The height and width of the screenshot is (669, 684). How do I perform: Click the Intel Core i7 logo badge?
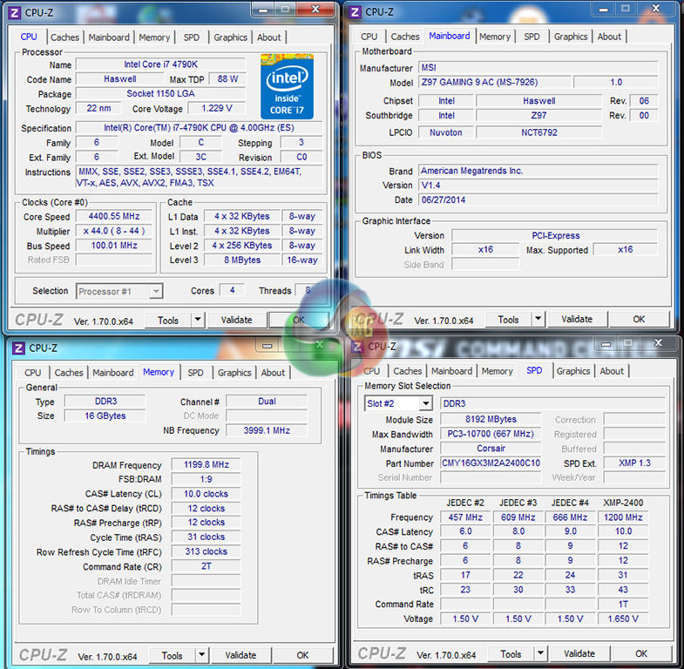pos(287,86)
